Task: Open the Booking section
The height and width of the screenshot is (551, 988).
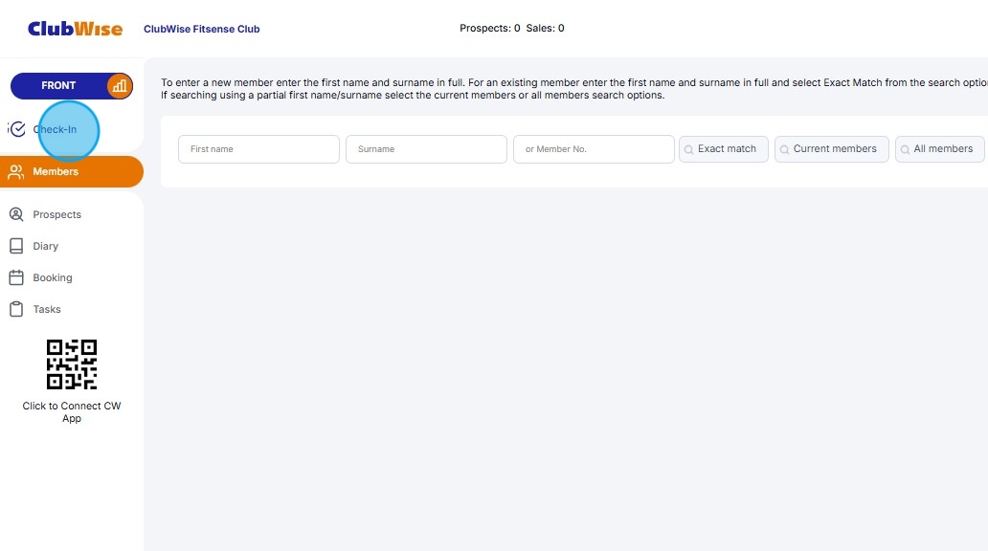Action: click(x=53, y=277)
